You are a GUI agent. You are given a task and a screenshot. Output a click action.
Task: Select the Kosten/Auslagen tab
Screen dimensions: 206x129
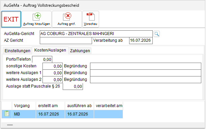coord(50,50)
